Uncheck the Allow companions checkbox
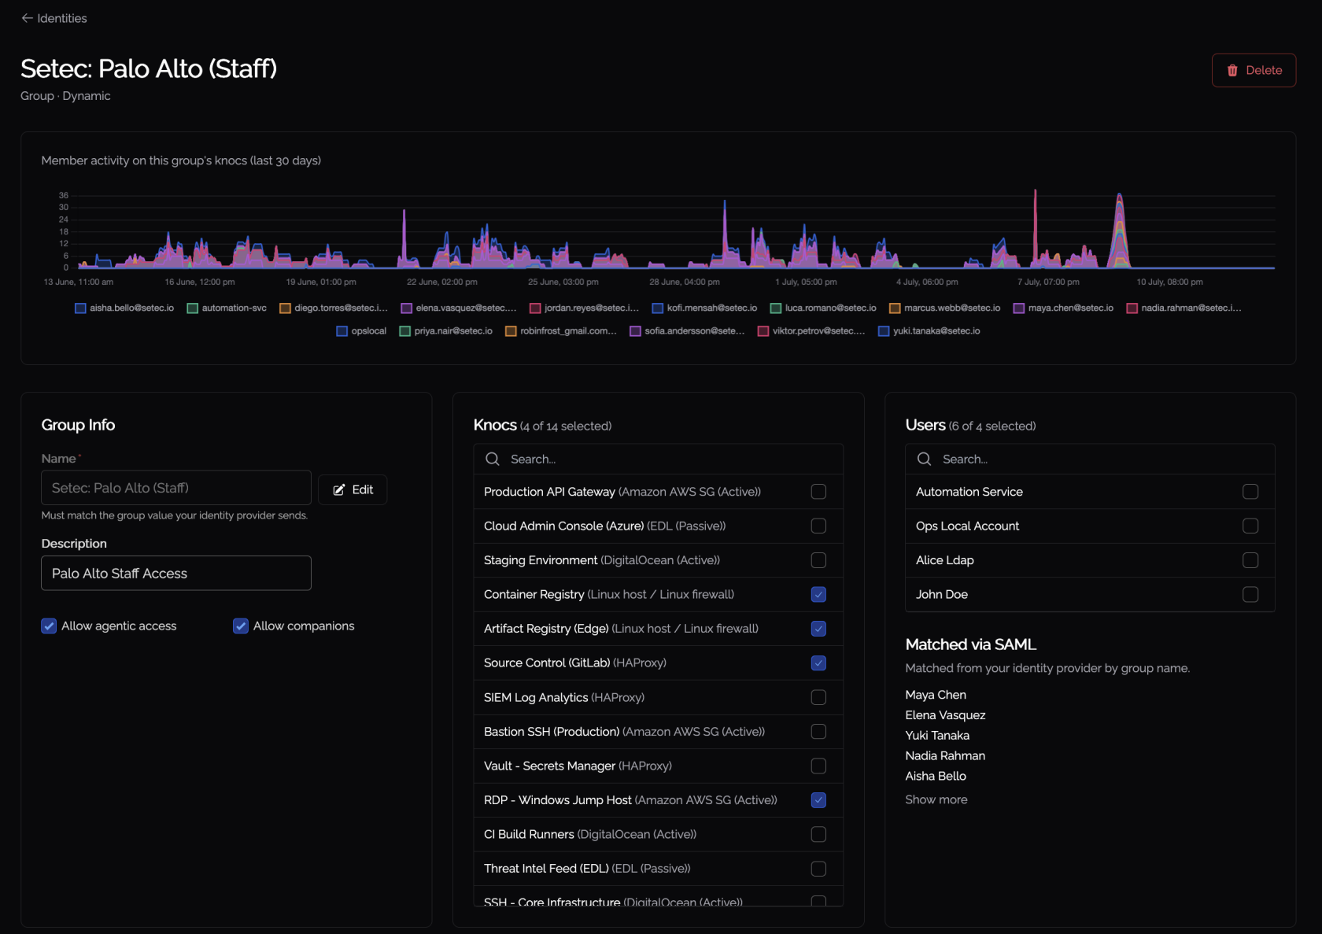This screenshot has width=1322, height=934. (x=241, y=626)
